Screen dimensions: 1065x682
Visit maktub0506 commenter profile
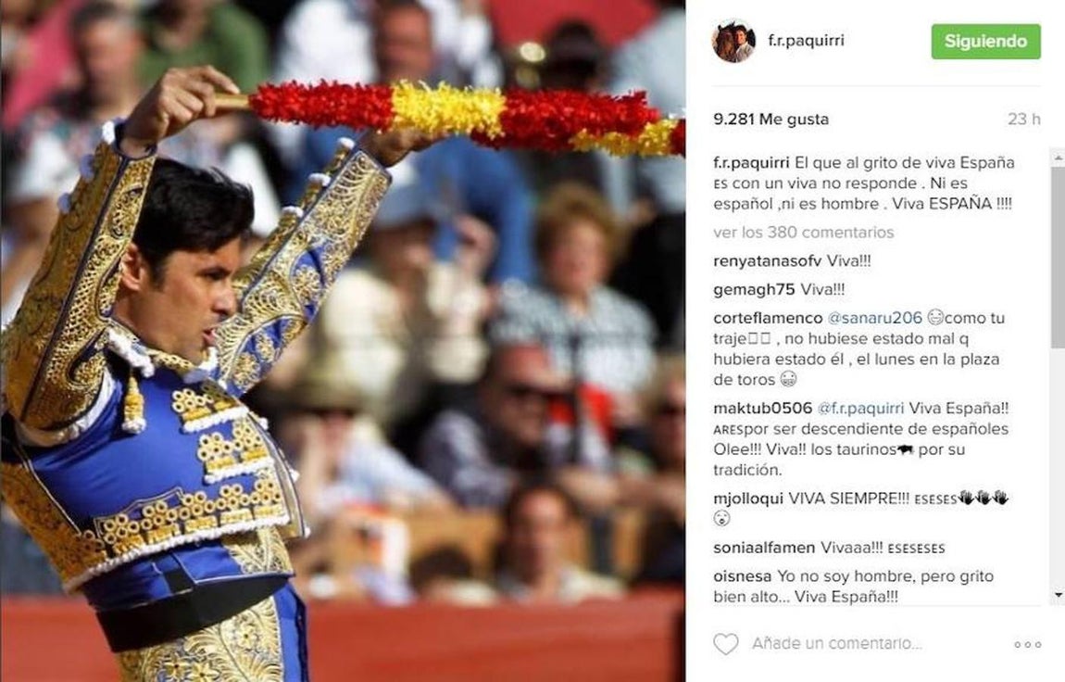[x=763, y=409]
